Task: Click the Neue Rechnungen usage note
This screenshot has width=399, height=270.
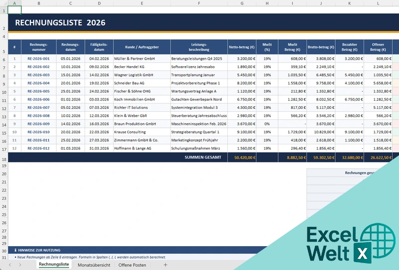Action: 91,257
